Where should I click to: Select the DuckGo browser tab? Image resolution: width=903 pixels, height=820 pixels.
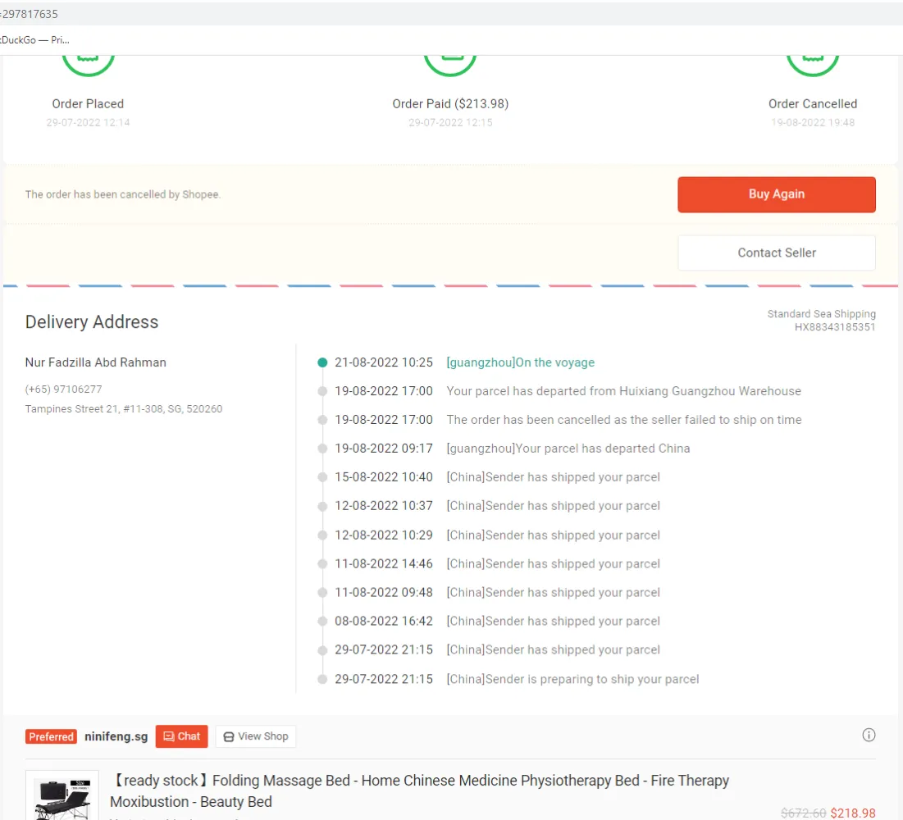click(x=34, y=39)
